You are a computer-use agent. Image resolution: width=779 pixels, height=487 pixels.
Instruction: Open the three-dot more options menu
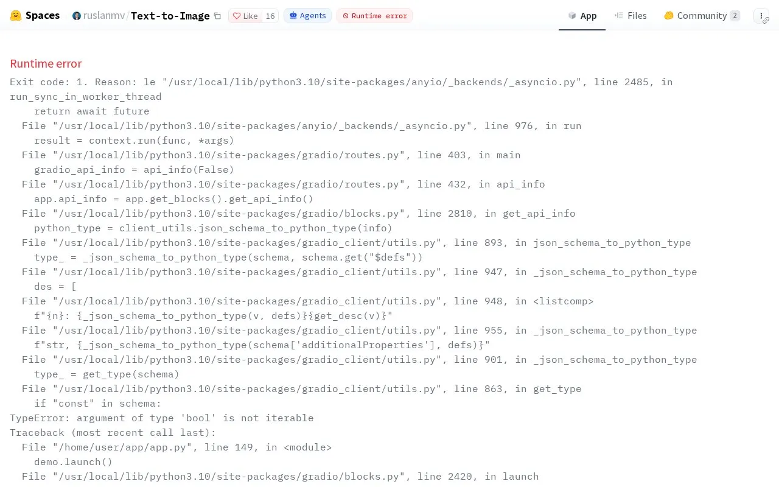[761, 16]
